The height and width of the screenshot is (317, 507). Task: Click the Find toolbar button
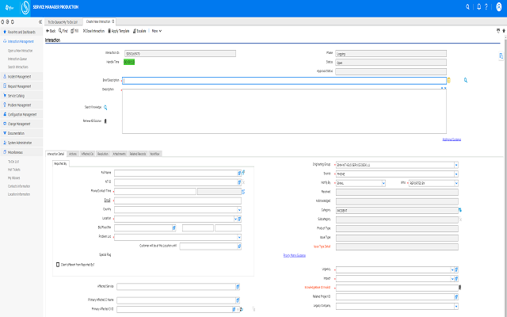pyautogui.click(x=63, y=31)
